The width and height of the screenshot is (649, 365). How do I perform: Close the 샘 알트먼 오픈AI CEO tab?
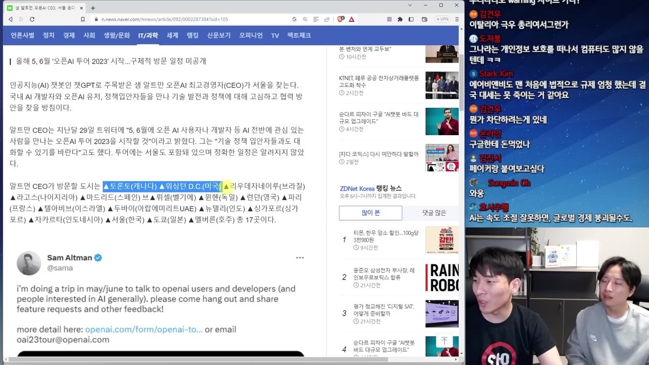click(81, 8)
